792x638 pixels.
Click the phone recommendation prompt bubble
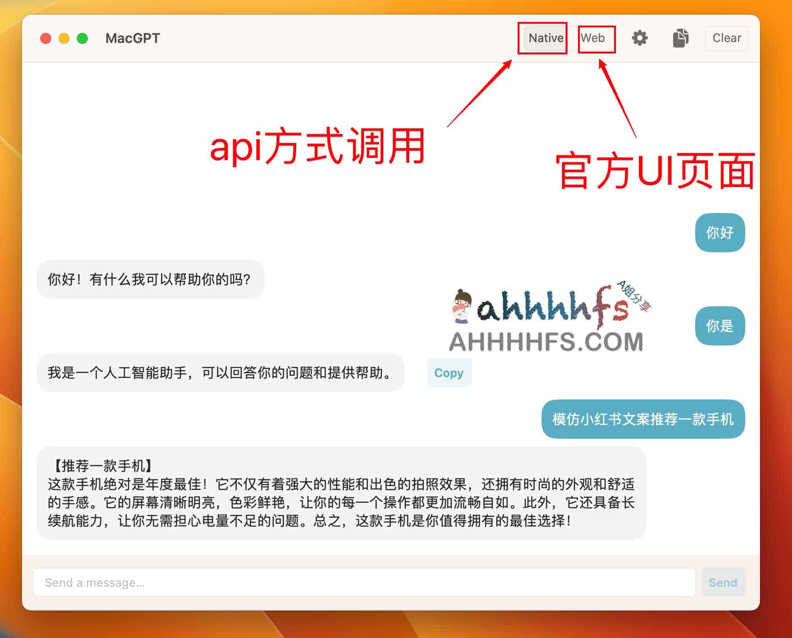642,419
